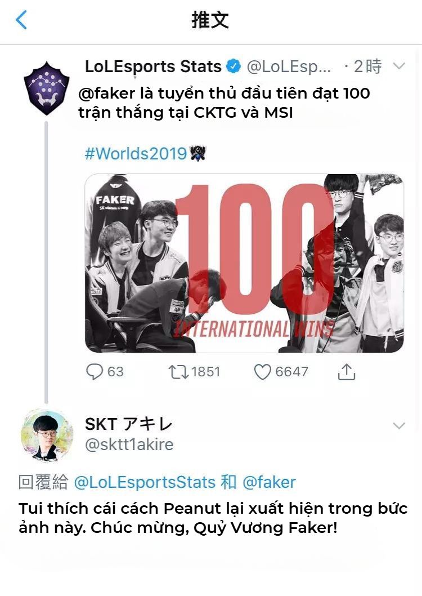Image resolution: width=422 pixels, height=596 pixels.
Task: Like the tweet via heart icon 6647
Action: tap(262, 372)
